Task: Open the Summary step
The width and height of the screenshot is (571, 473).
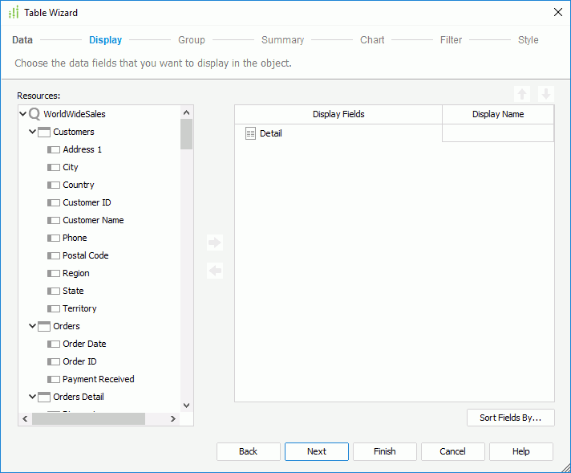Action: (282, 39)
